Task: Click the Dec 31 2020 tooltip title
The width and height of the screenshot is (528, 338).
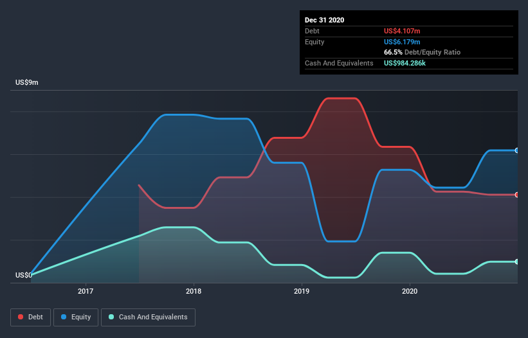Action: [x=324, y=20]
